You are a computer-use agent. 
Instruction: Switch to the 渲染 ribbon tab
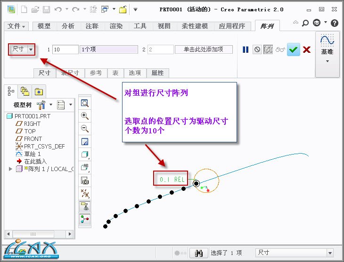click(x=116, y=26)
